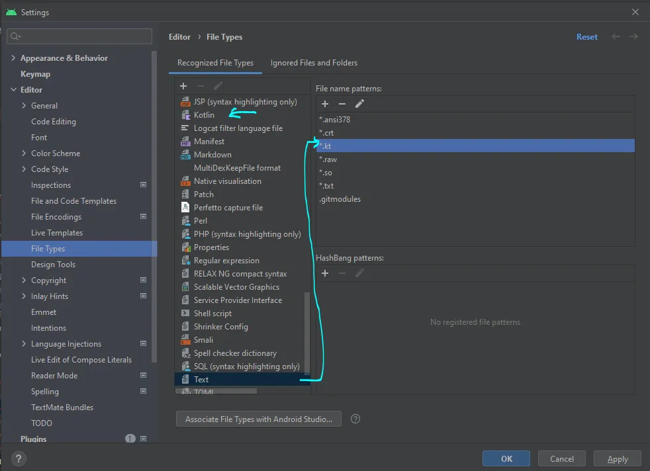
Task: Click the Markdown file type icon
Action: click(x=185, y=155)
